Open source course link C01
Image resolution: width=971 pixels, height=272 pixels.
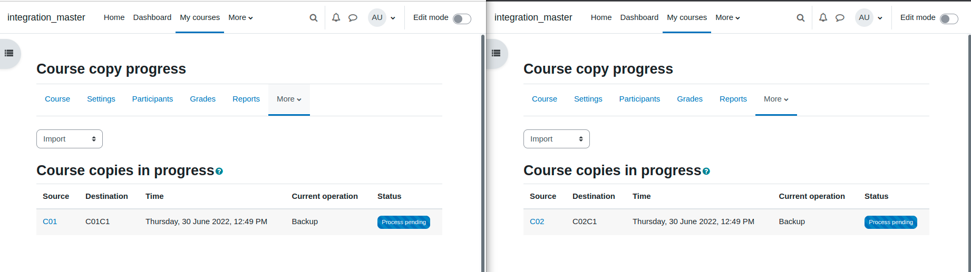tap(50, 221)
